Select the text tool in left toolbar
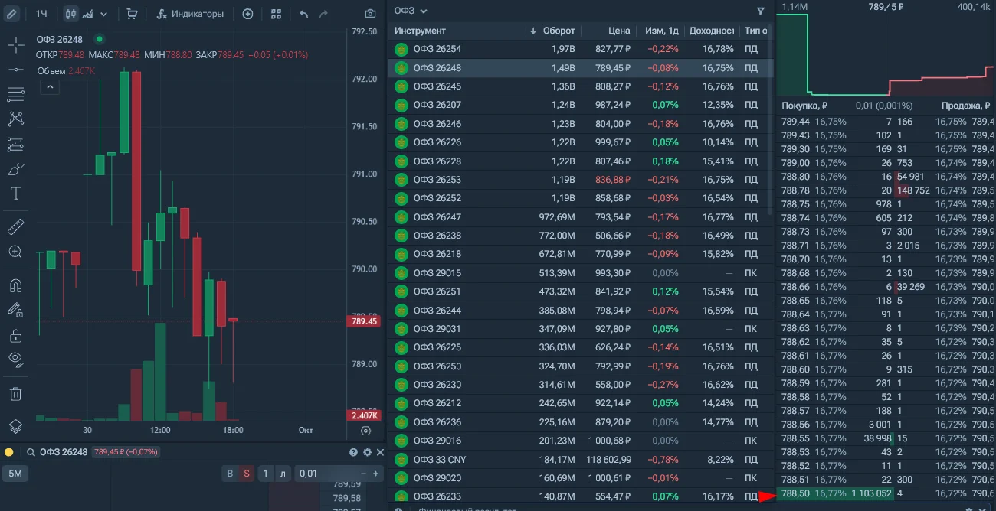Image resolution: width=996 pixels, height=511 pixels. click(15, 194)
